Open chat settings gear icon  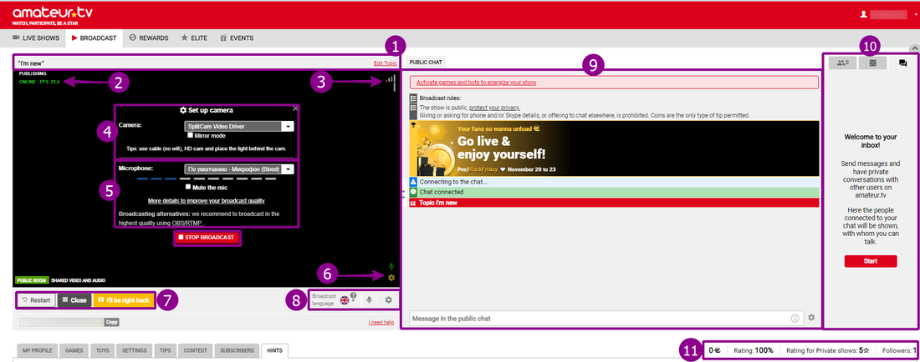point(811,318)
